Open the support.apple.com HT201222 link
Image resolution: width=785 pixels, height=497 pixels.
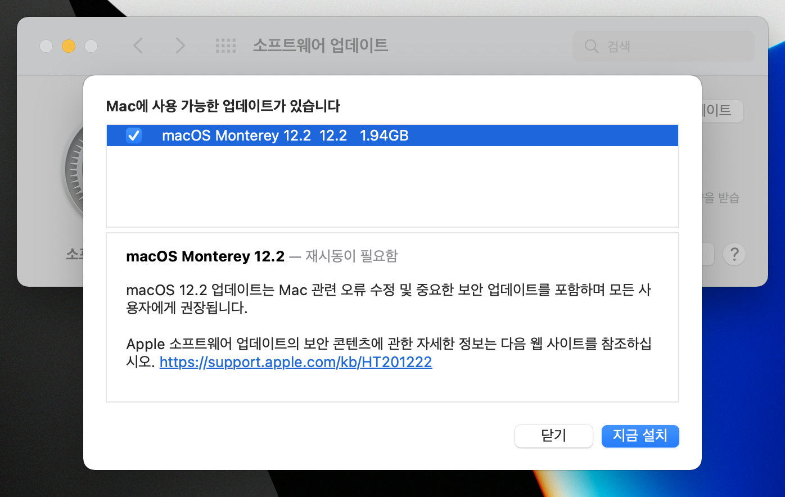coord(296,362)
